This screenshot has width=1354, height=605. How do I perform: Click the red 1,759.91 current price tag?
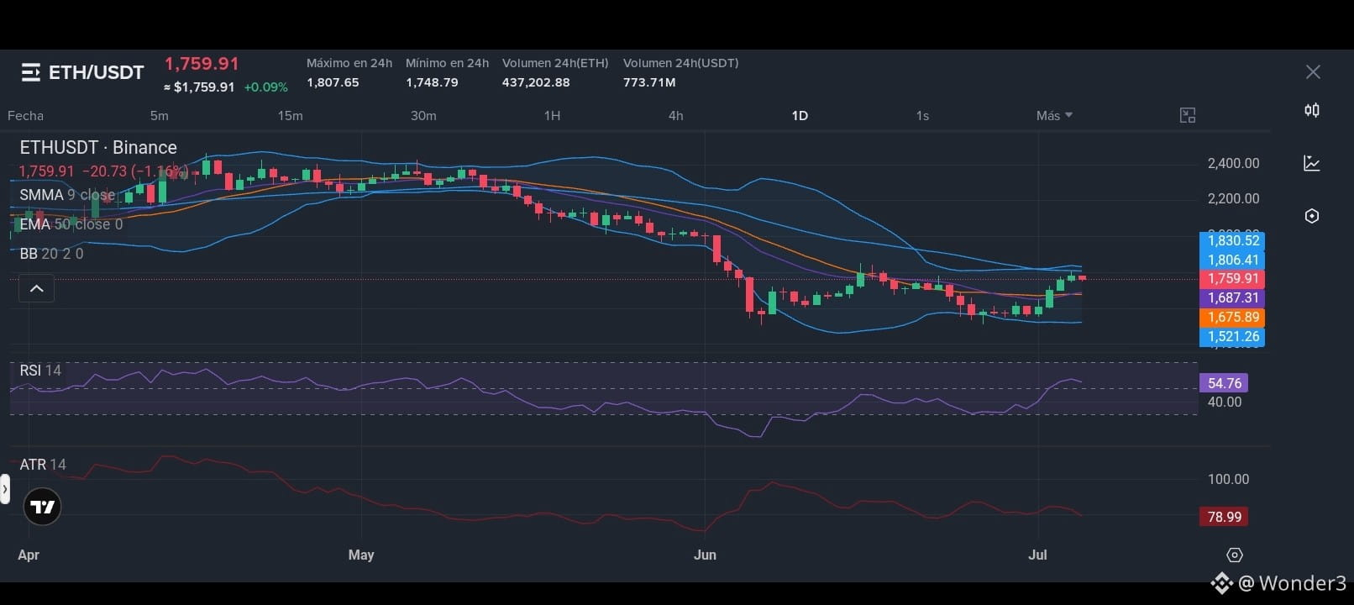tap(1232, 279)
